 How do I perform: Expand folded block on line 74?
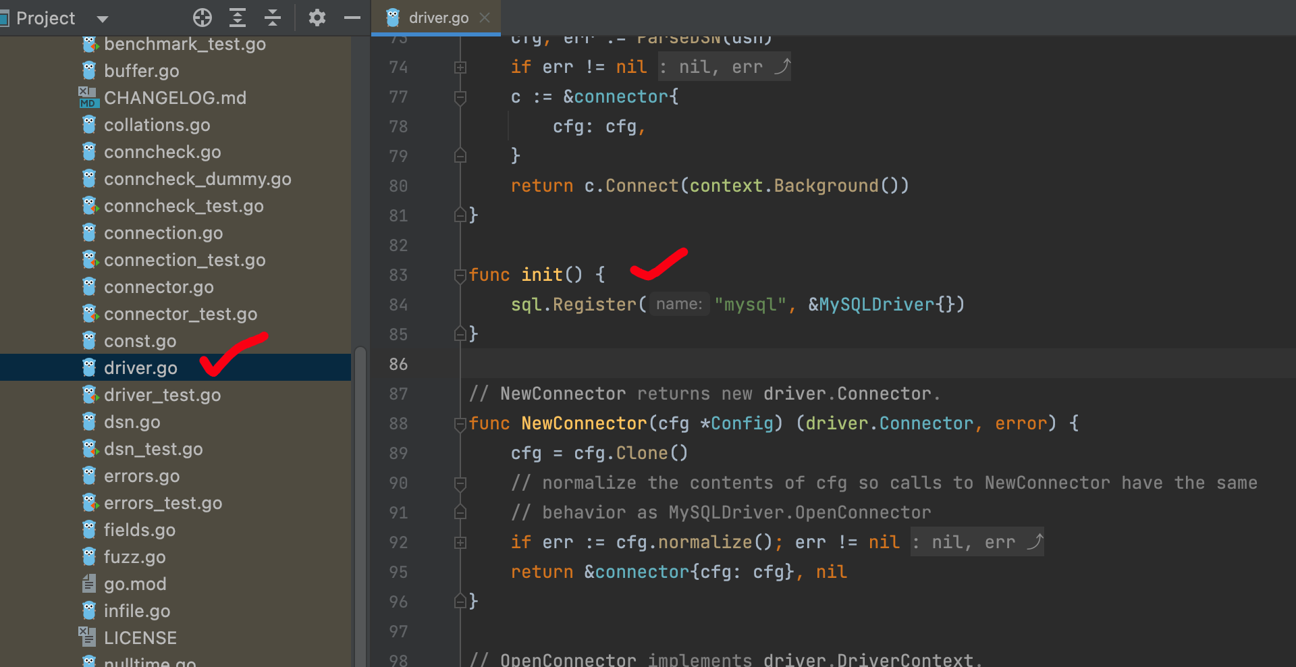(460, 68)
